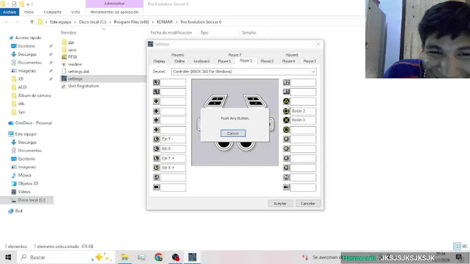The height and width of the screenshot is (264, 470).
Task: Open File Explorer from the taskbar
Action: (x=124, y=257)
